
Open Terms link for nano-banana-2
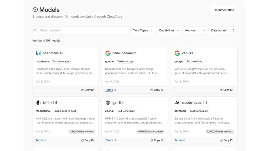(x=111, y=90)
